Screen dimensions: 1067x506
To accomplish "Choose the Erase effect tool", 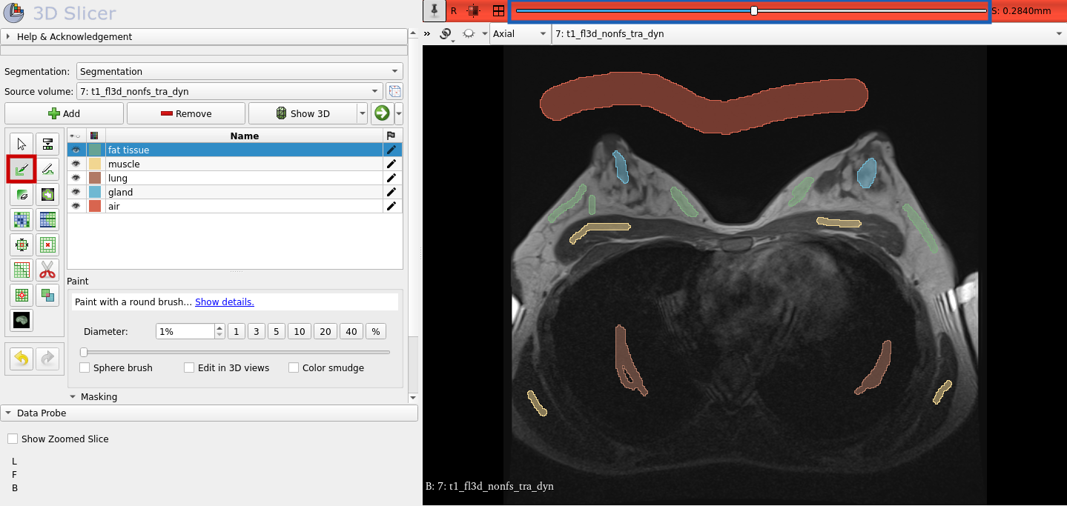I will coord(22,194).
